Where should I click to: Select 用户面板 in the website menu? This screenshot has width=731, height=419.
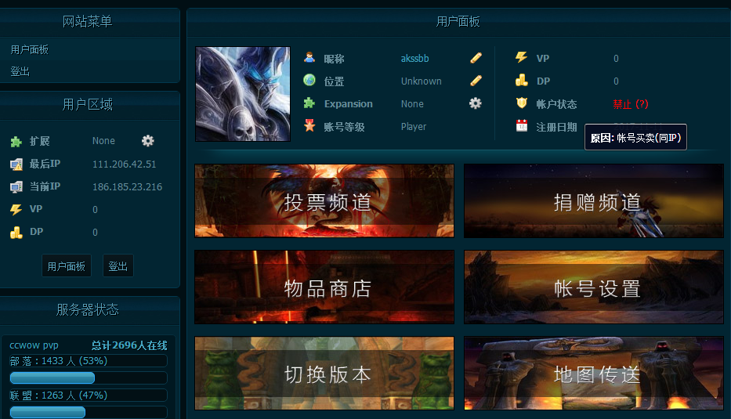30,49
